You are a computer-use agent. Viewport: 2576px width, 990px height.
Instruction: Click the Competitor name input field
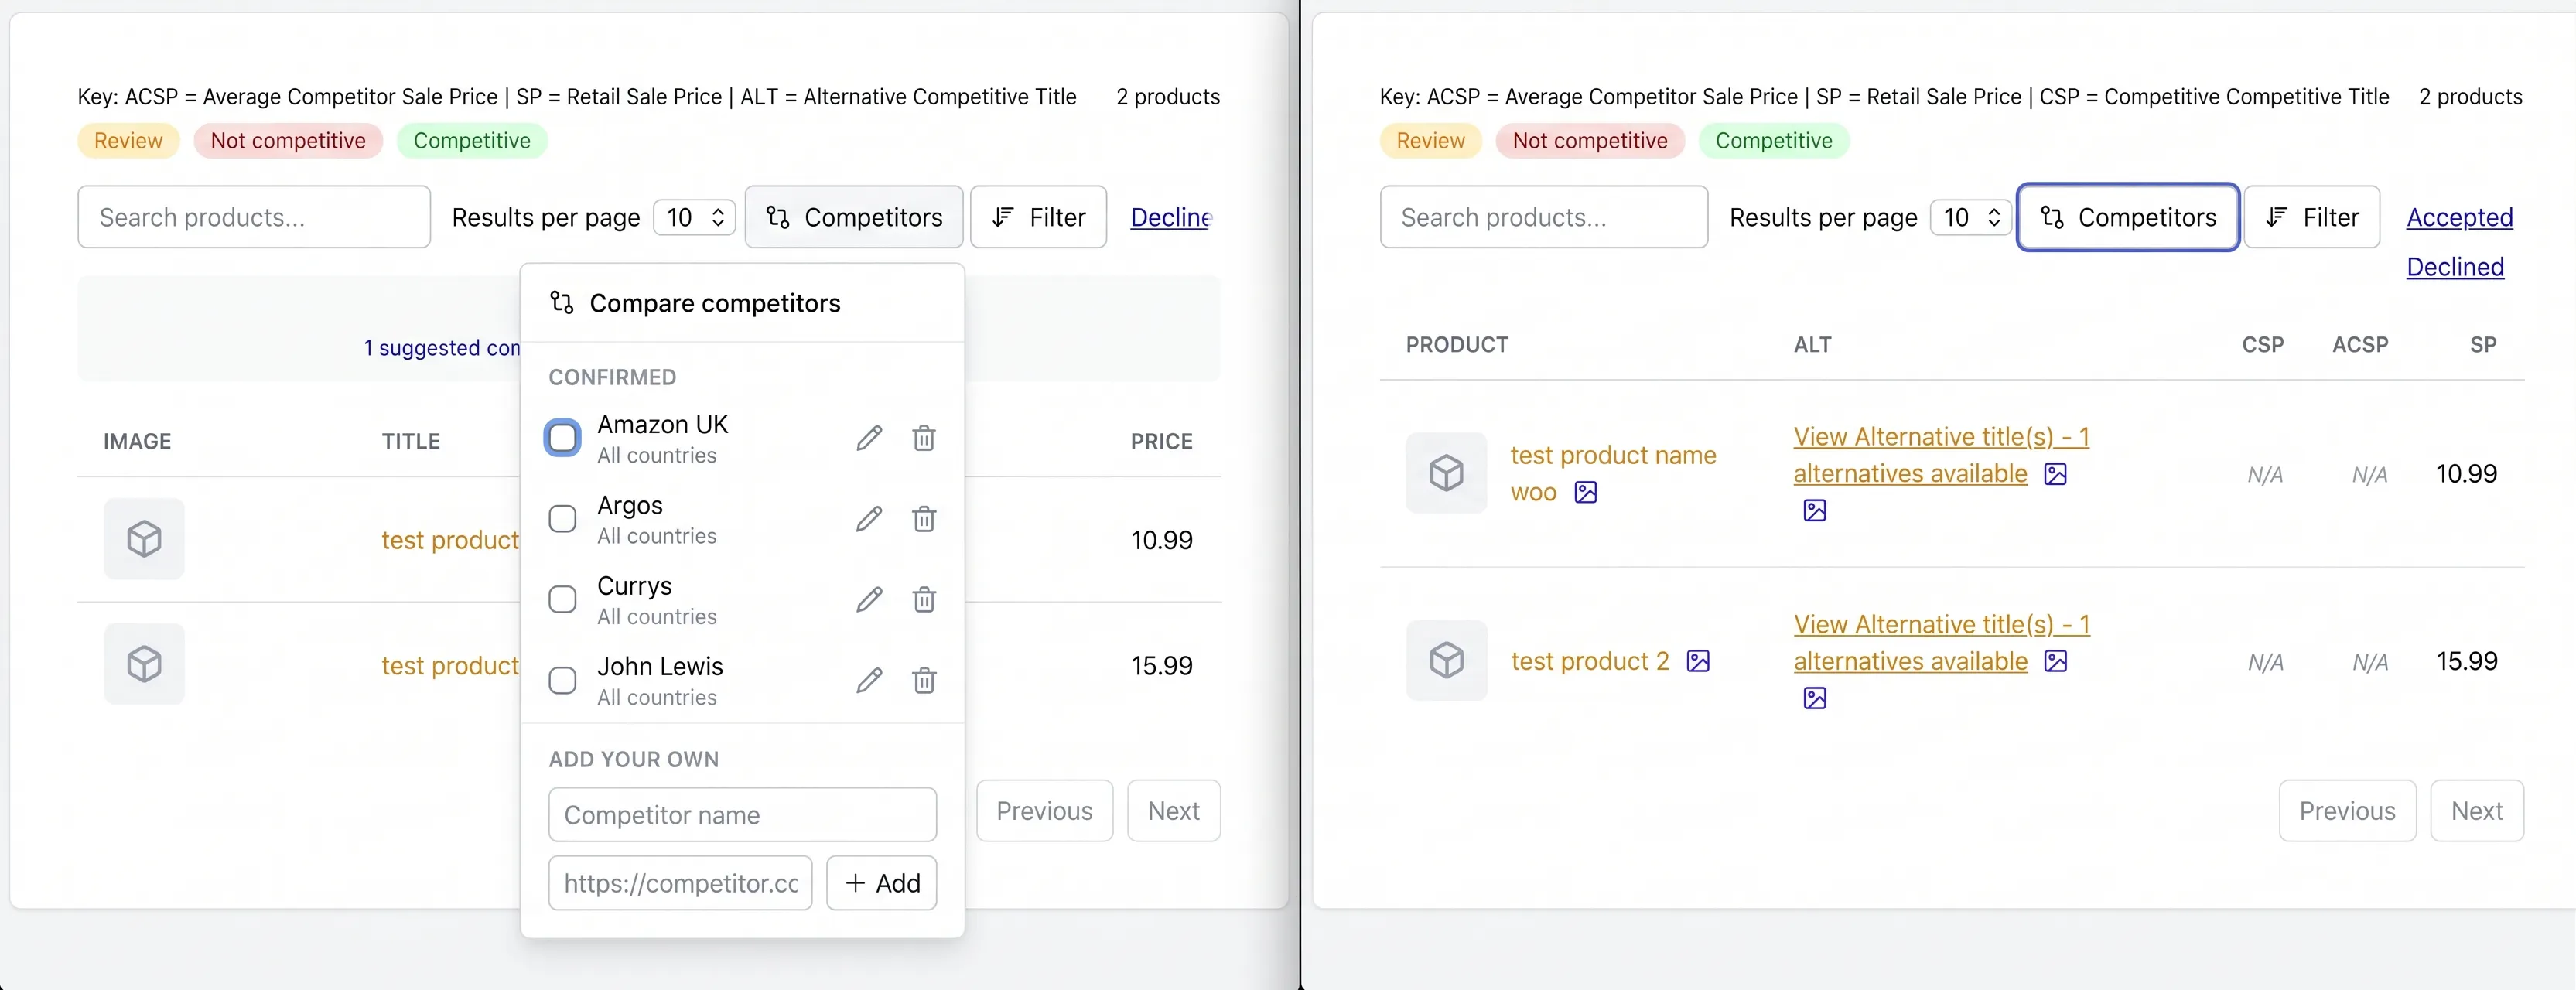(x=742, y=815)
